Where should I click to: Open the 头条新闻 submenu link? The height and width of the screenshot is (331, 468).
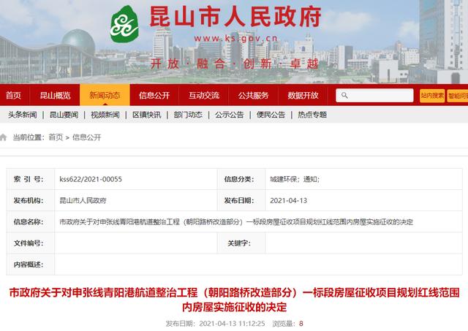tap(23, 115)
